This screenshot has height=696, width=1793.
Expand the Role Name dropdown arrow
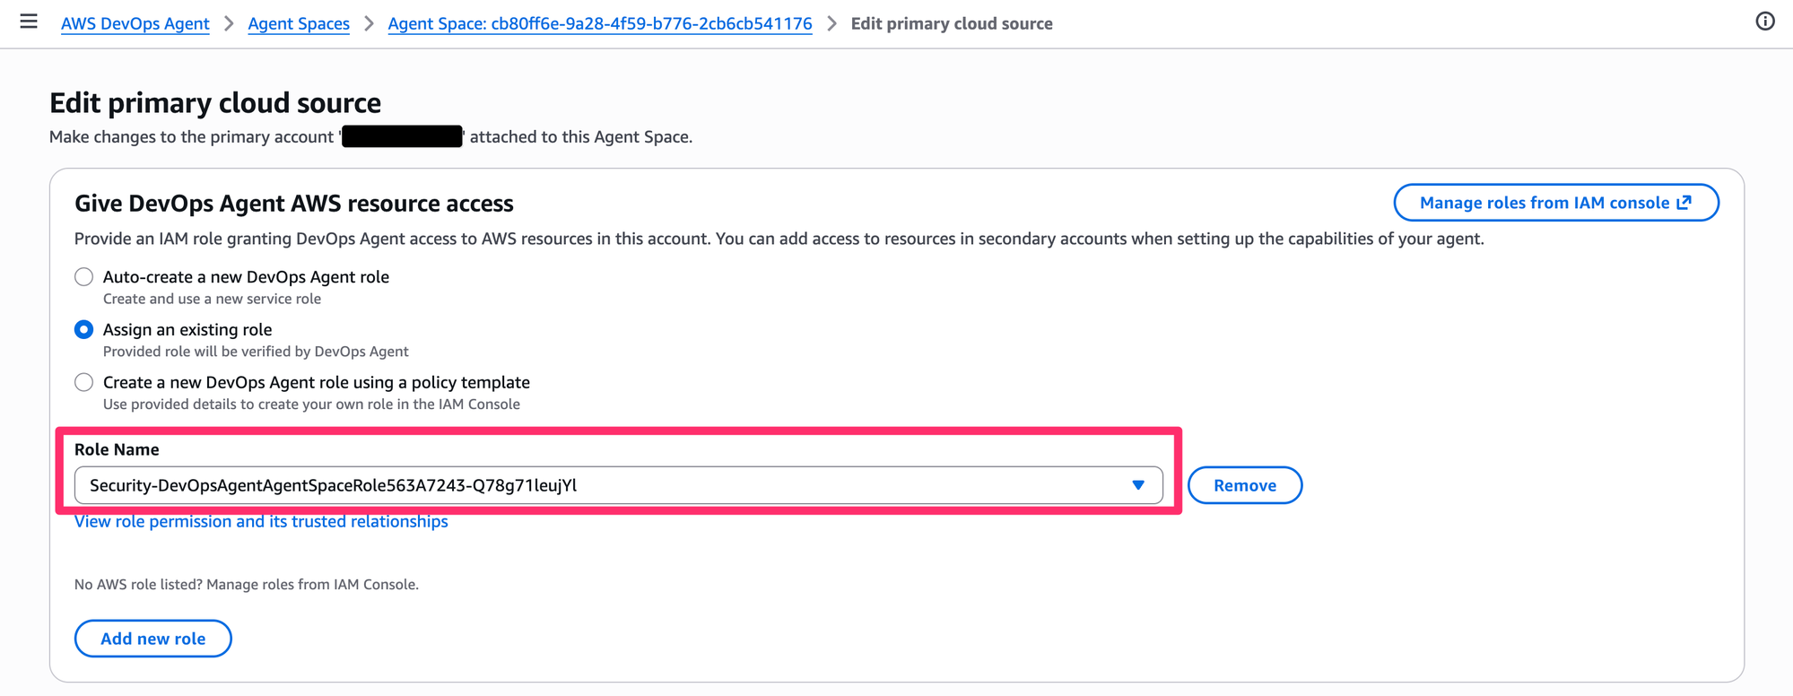1137,485
